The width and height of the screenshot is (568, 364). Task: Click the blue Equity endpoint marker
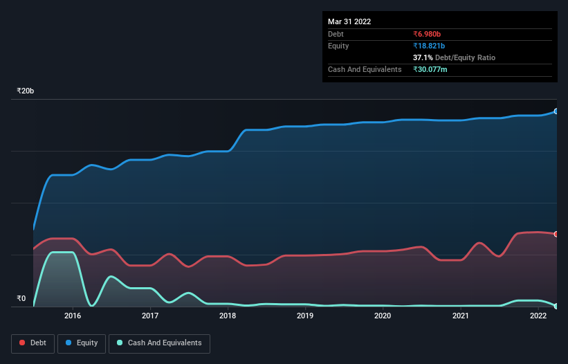556,111
